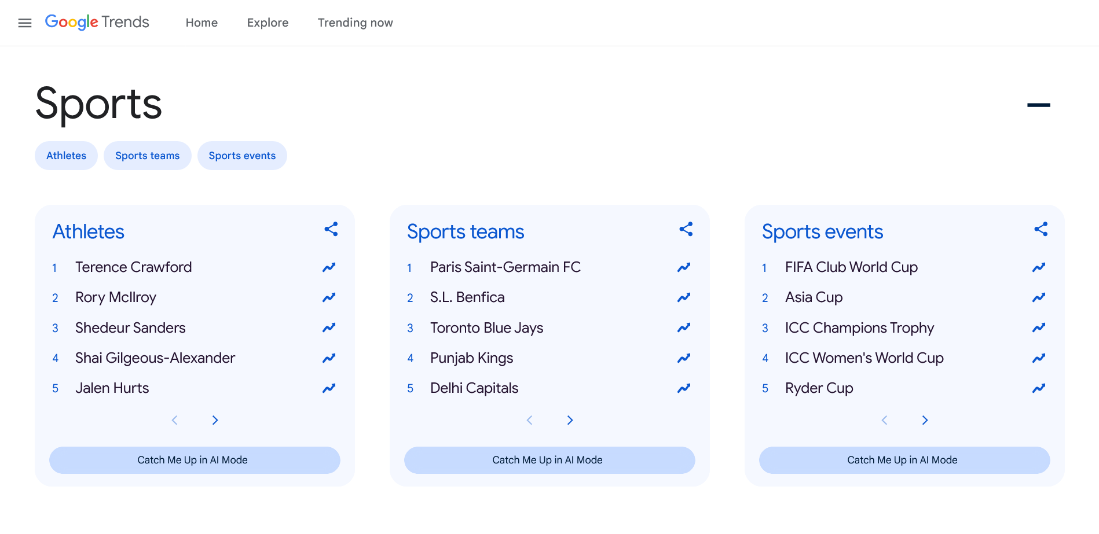This screenshot has width=1099, height=534.
Task: Click trending icon beside Toronto Blue Jays
Action: point(684,327)
